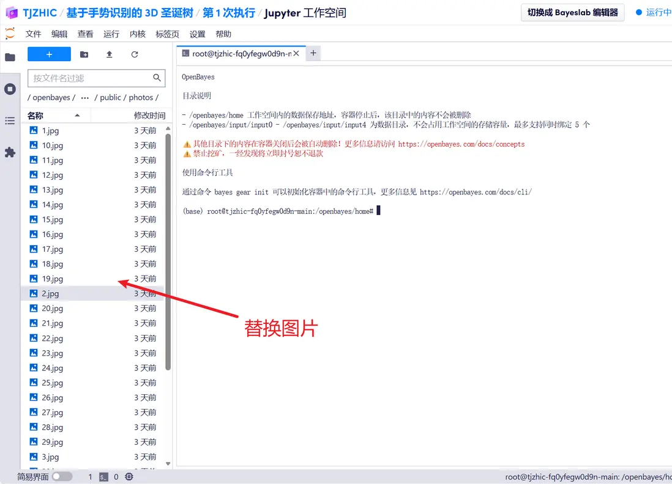Image resolution: width=672 pixels, height=484 pixels.
Task: Close the root@tjzhic terminal tab
Action: pyautogui.click(x=296, y=54)
